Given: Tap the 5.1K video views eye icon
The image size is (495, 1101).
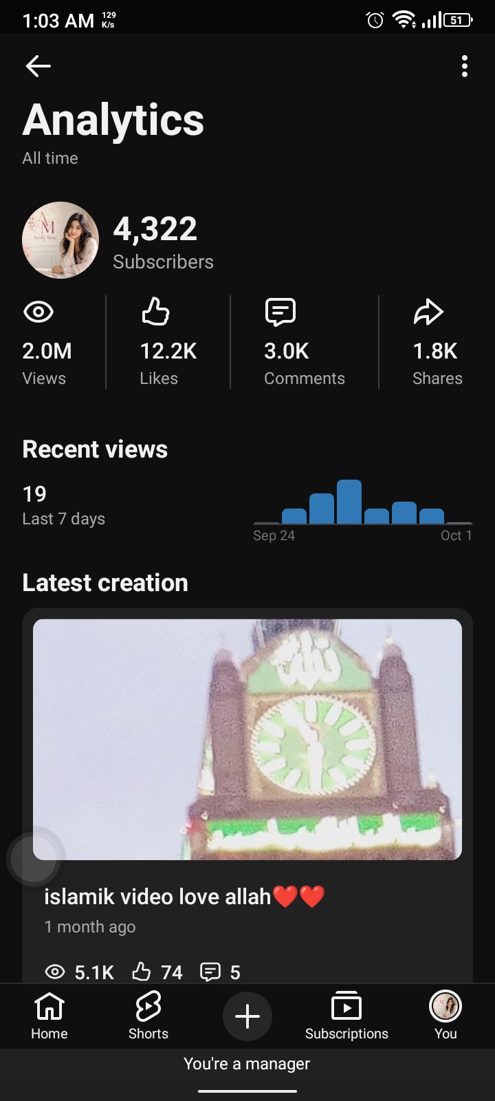Looking at the screenshot, I should [55, 972].
